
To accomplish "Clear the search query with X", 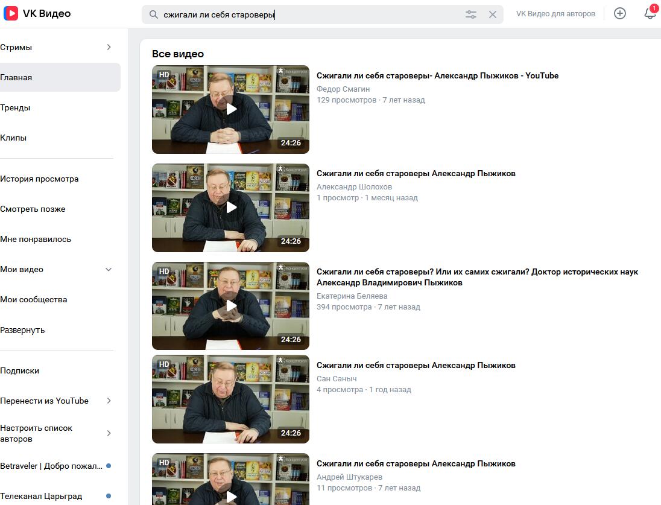I will [x=492, y=14].
